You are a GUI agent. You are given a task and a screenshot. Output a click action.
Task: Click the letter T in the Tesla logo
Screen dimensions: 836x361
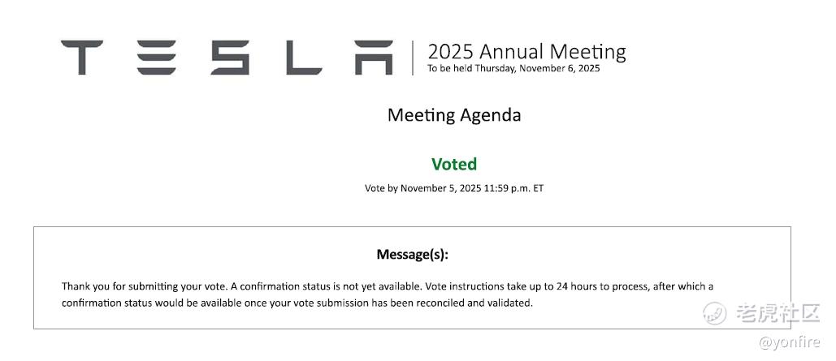[x=81, y=58]
